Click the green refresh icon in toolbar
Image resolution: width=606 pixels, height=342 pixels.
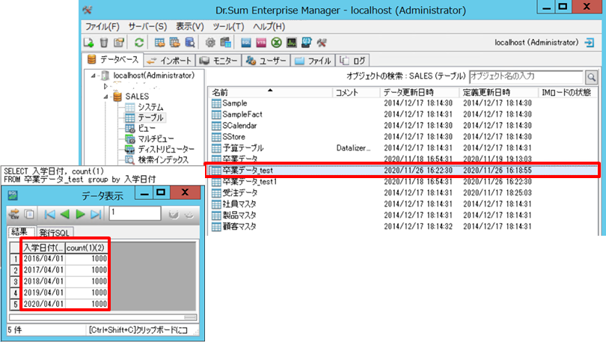pyautogui.click(x=139, y=43)
